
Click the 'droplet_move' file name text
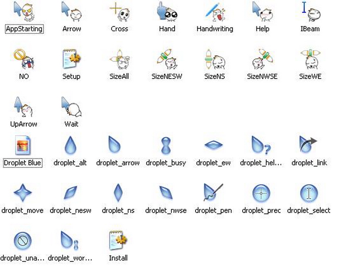point(23,210)
